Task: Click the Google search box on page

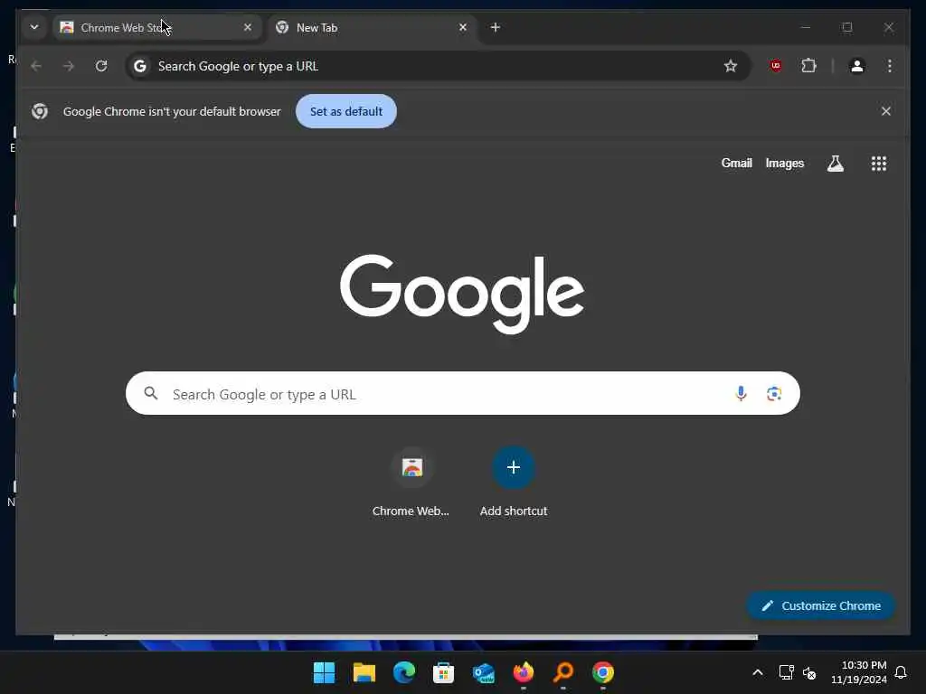Action: pyautogui.click(x=462, y=394)
